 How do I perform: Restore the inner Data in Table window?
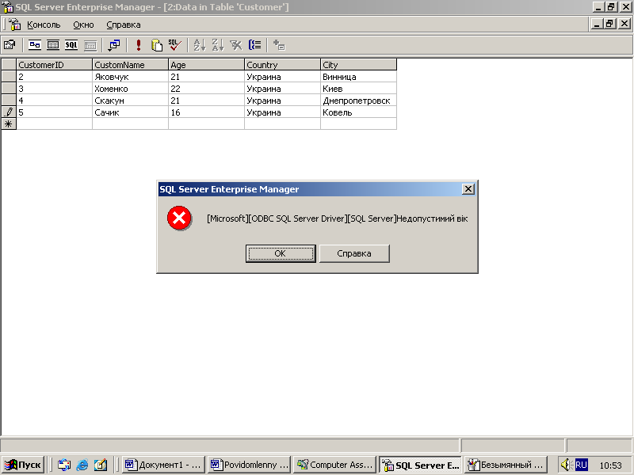(610, 24)
